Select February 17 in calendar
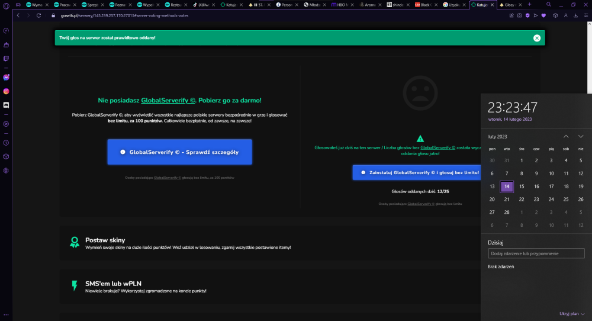Viewport: 592px width, 321px height. click(551, 186)
